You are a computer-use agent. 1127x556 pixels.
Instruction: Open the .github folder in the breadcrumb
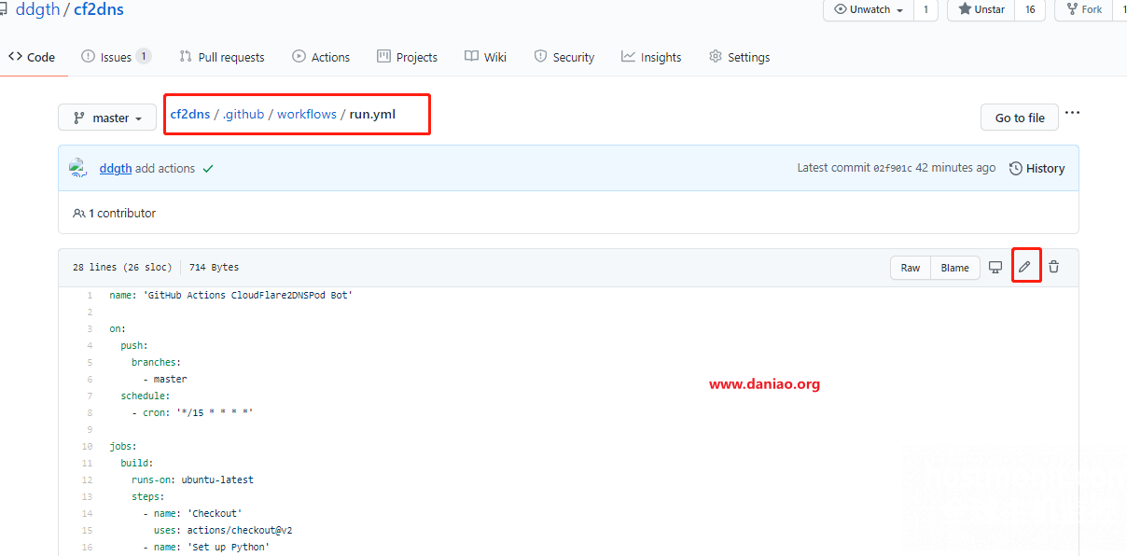pos(243,115)
